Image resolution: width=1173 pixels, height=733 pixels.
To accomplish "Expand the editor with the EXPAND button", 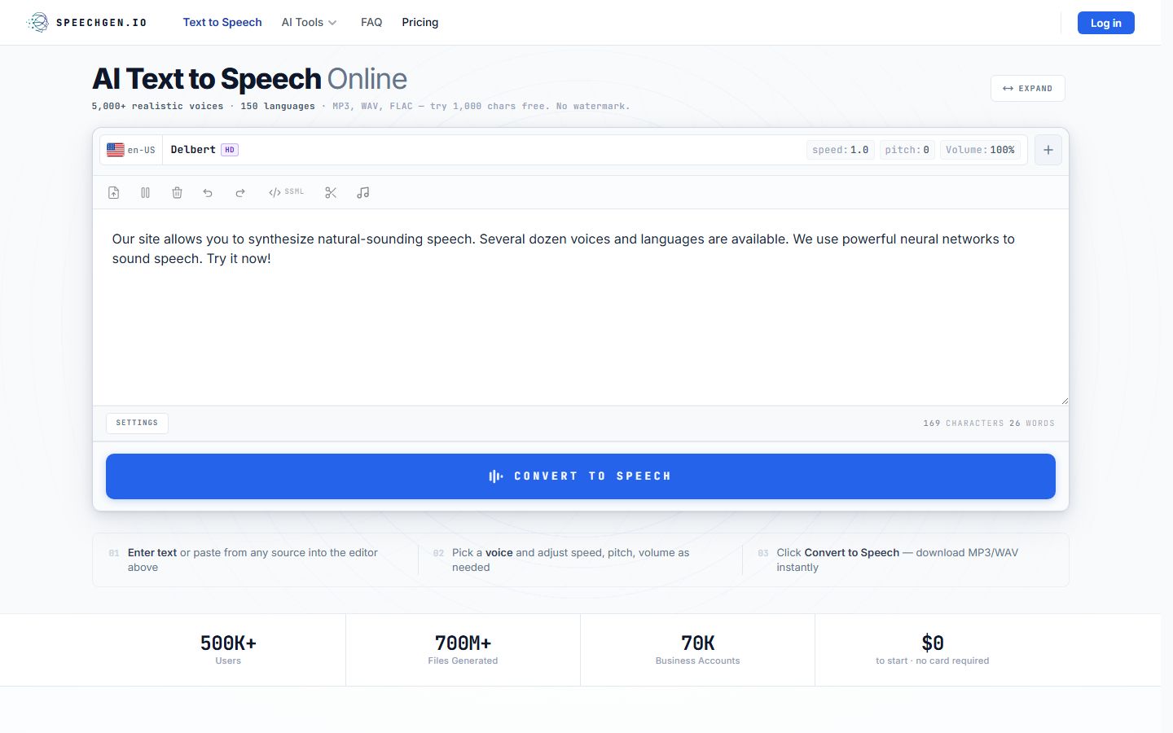I will click(x=1028, y=89).
